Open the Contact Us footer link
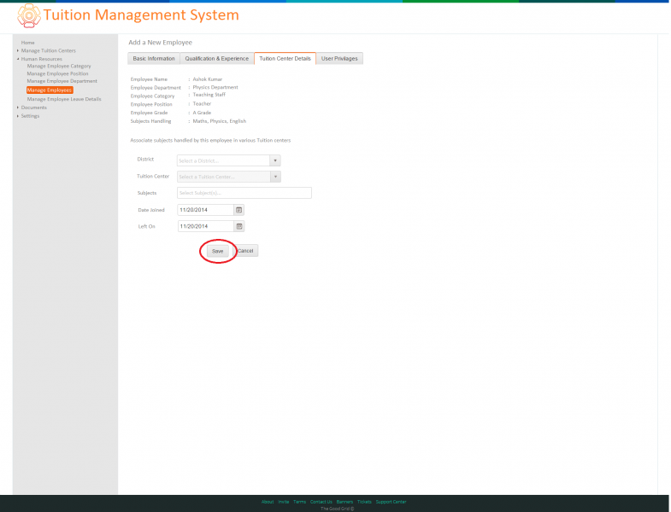The image size is (671, 512). [321, 502]
